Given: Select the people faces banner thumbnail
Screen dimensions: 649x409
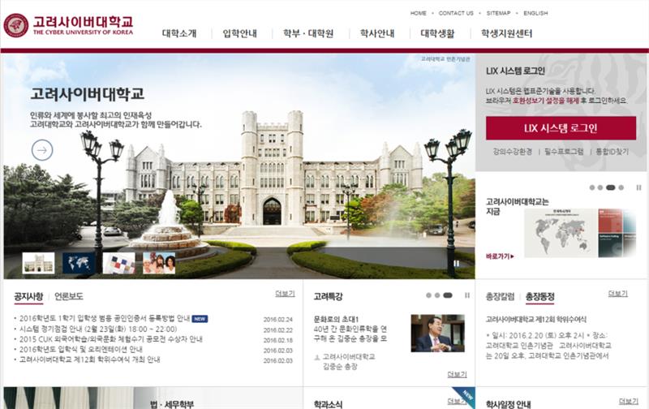Looking at the screenshot, I should 159,263.
